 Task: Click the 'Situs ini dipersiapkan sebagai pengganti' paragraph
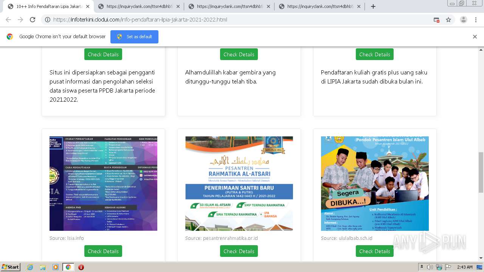(x=102, y=86)
